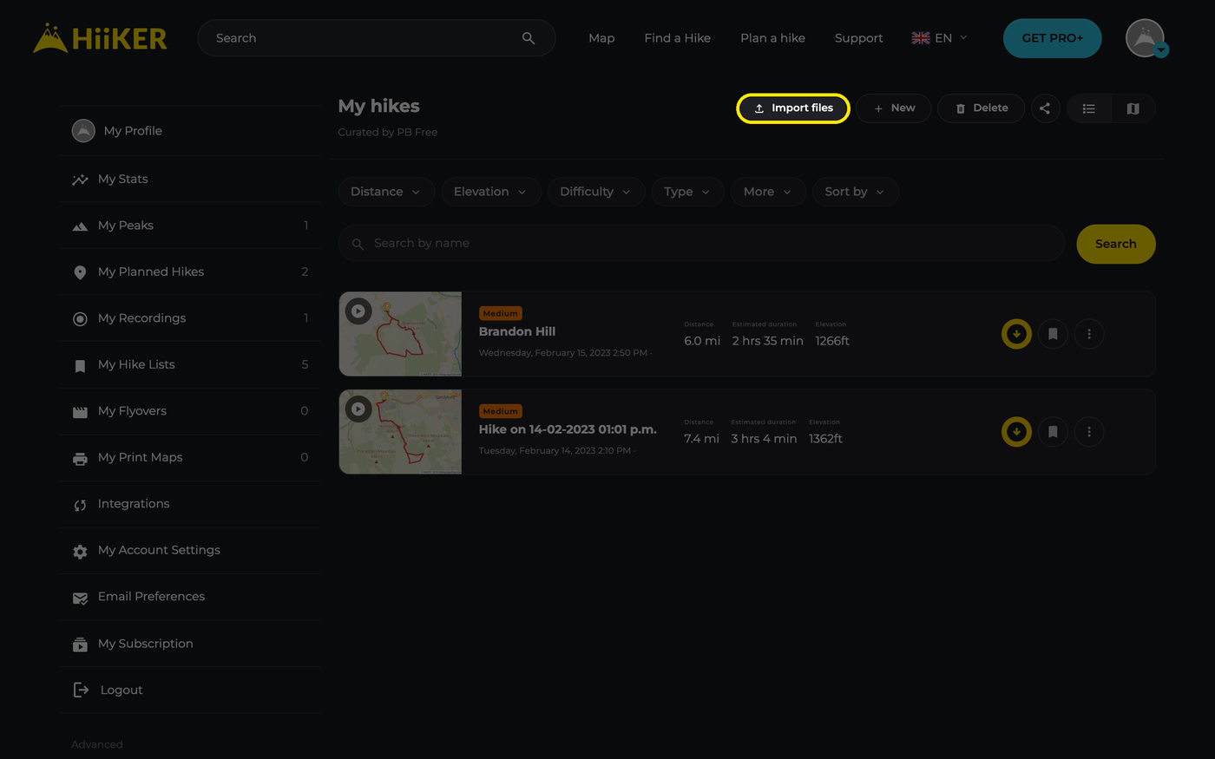Open Plan a hike in navigation
Viewport: 1215px width, 759px height.
point(772,38)
